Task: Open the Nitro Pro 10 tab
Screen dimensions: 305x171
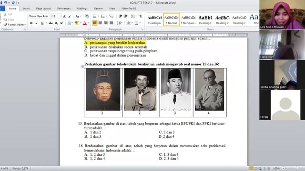Action: tap(129, 9)
